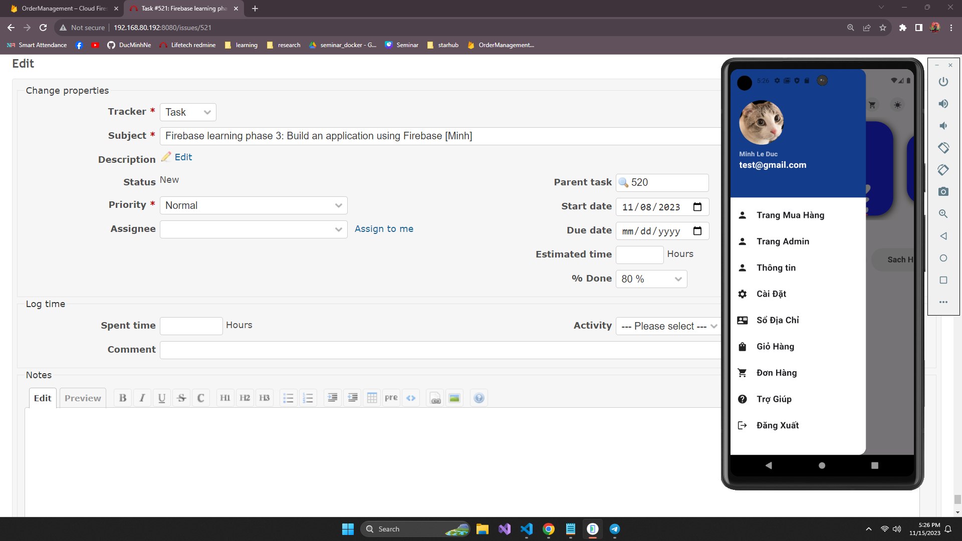The width and height of the screenshot is (962, 541).
Task: Click the insert image toolbar icon
Action: [454, 398]
